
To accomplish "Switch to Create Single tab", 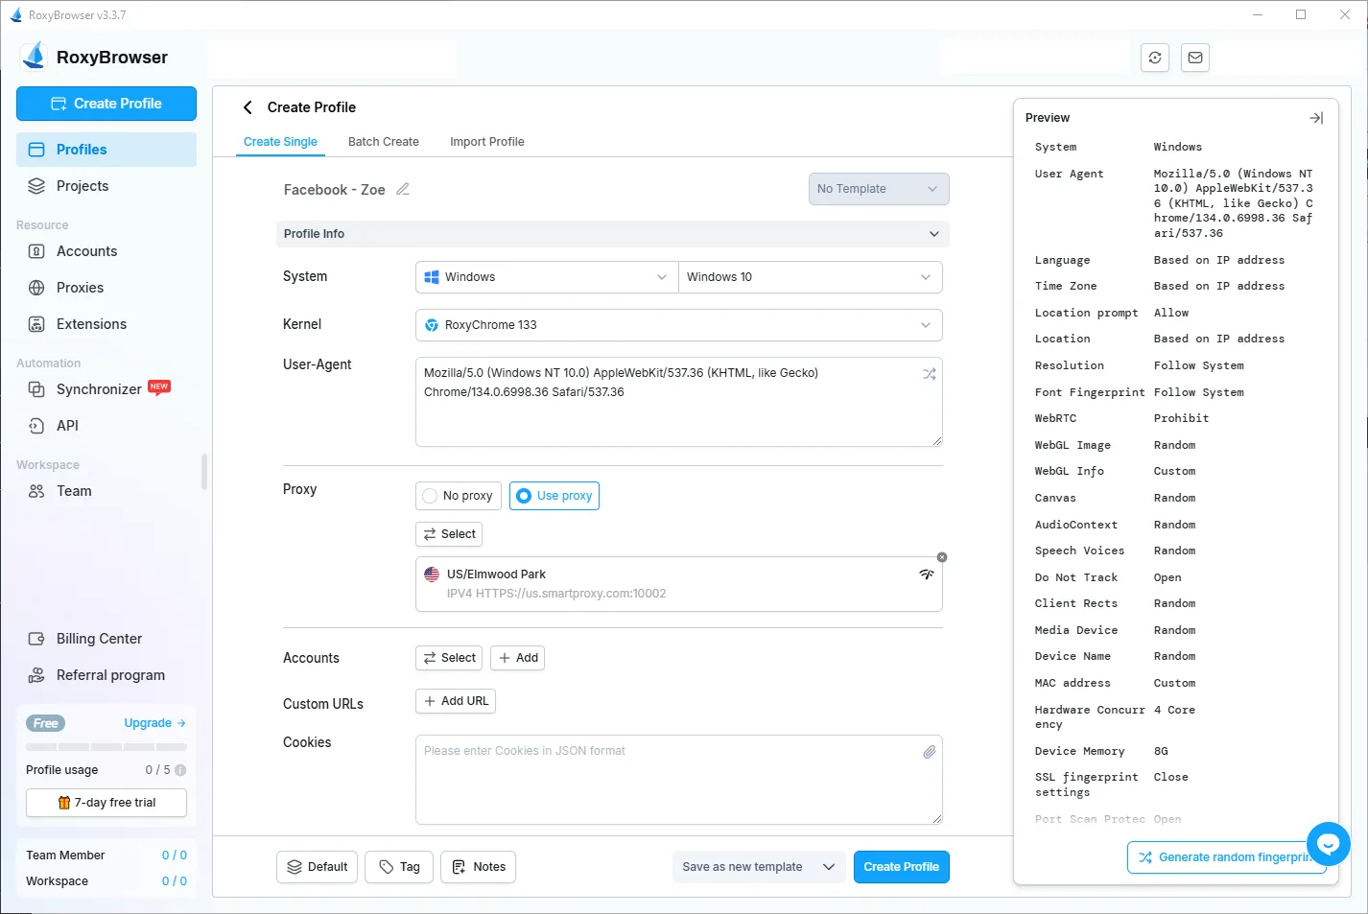I will pos(280,142).
